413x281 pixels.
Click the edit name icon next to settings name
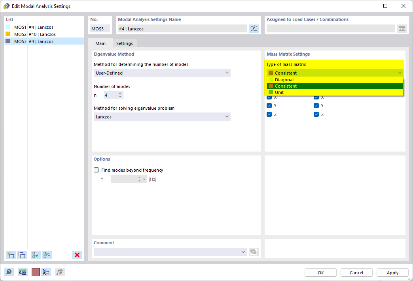(x=254, y=29)
